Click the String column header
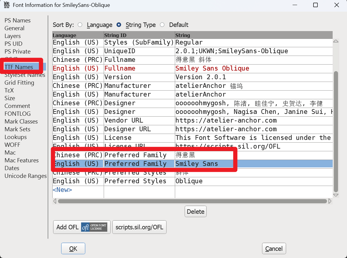 coord(254,35)
